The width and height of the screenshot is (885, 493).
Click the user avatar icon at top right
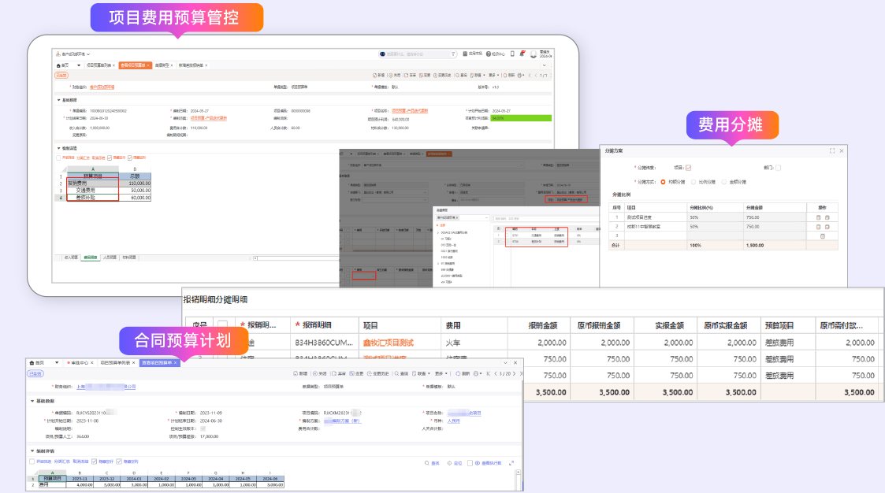coord(534,54)
